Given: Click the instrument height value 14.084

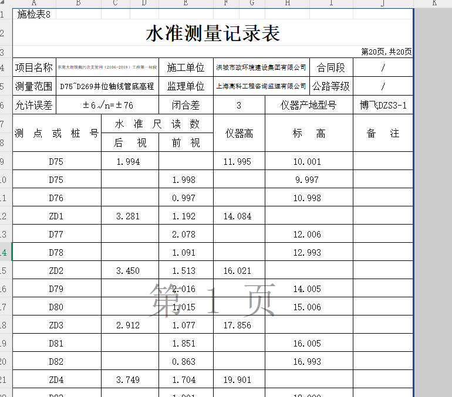Looking at the screenshot, I should point(238,216).
